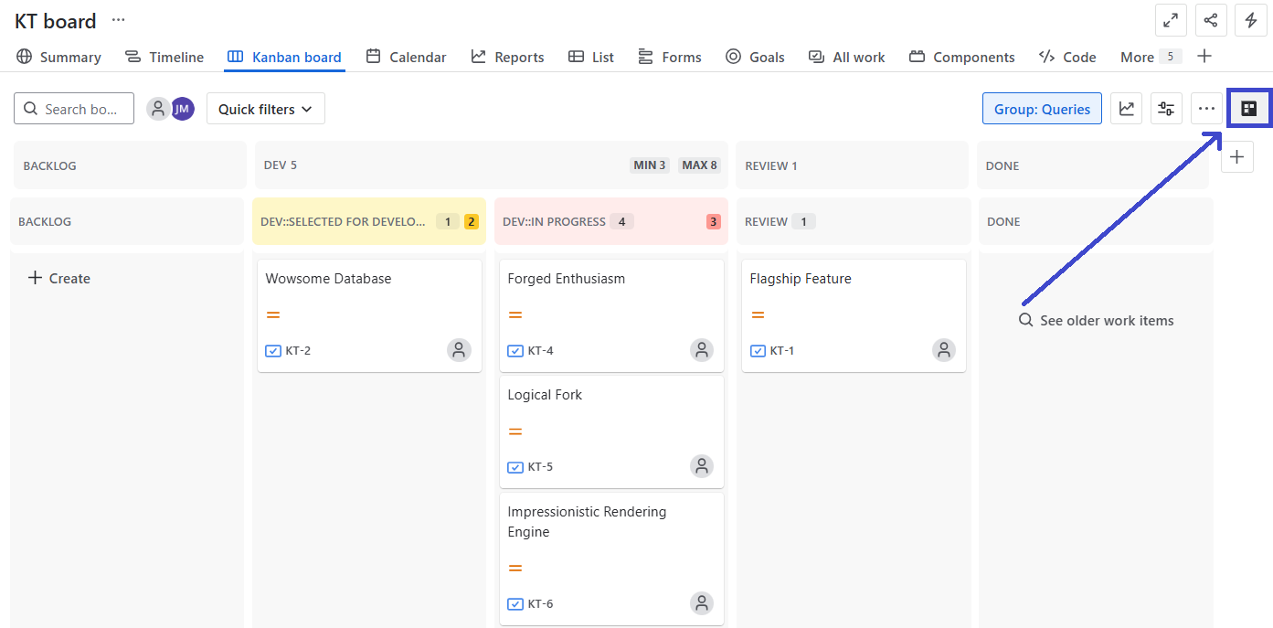Select the JM avatar filter

(x=182, y=108)
